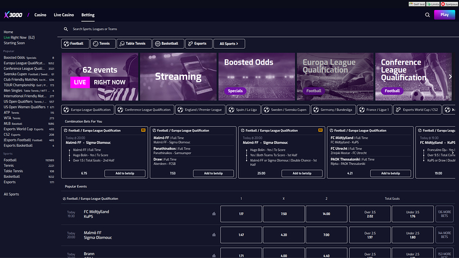Select the Basketball filter chip
This screenshot has width=459, height=258.
click(168, 43)
